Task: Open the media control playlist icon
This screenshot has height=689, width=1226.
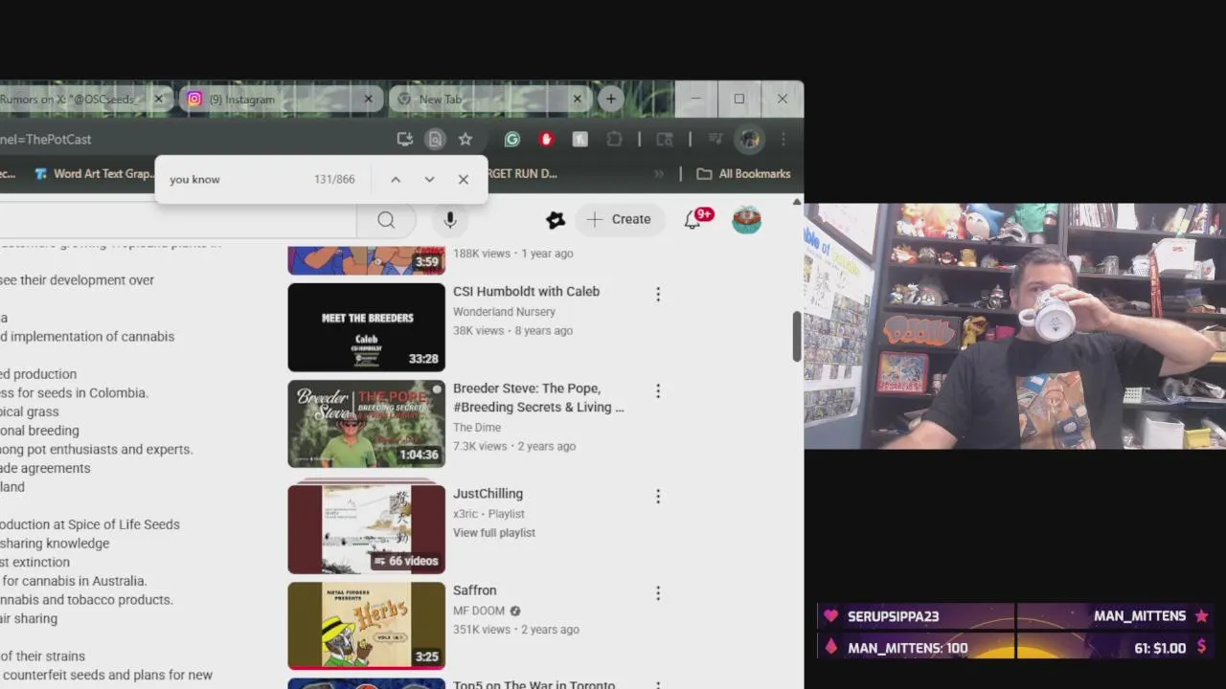Action: (x=715, y=139)
